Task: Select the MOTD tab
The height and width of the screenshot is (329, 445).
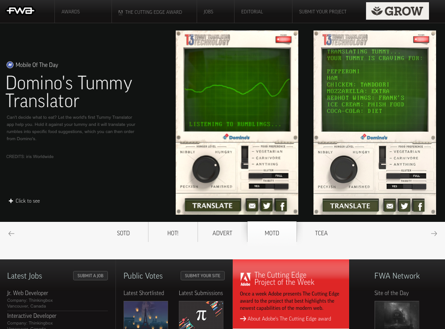Action: click(272, 233)
